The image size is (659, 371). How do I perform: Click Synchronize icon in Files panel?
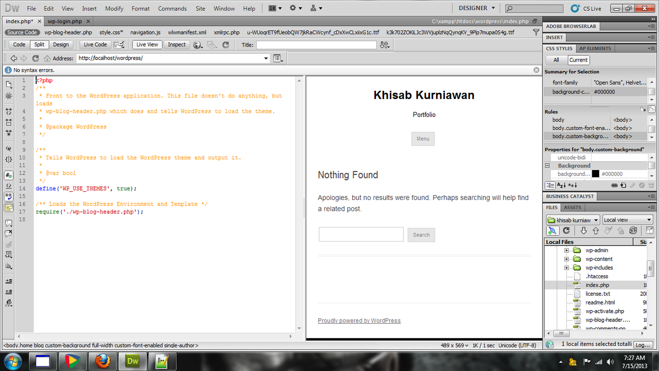coord(633,231)
